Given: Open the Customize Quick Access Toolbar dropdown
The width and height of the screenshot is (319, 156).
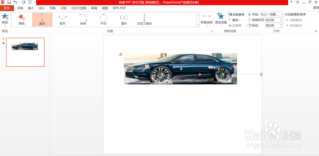Looking at the screenshot, I should click(35, 3).
